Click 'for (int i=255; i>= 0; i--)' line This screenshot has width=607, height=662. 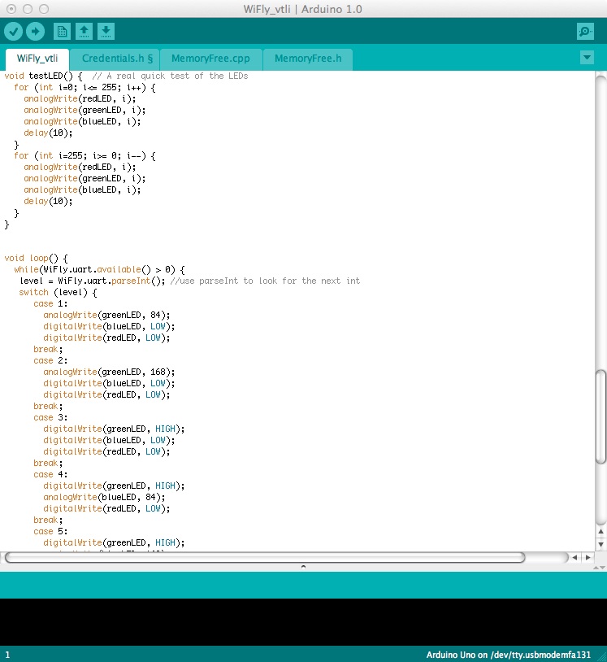pos(85,156)
